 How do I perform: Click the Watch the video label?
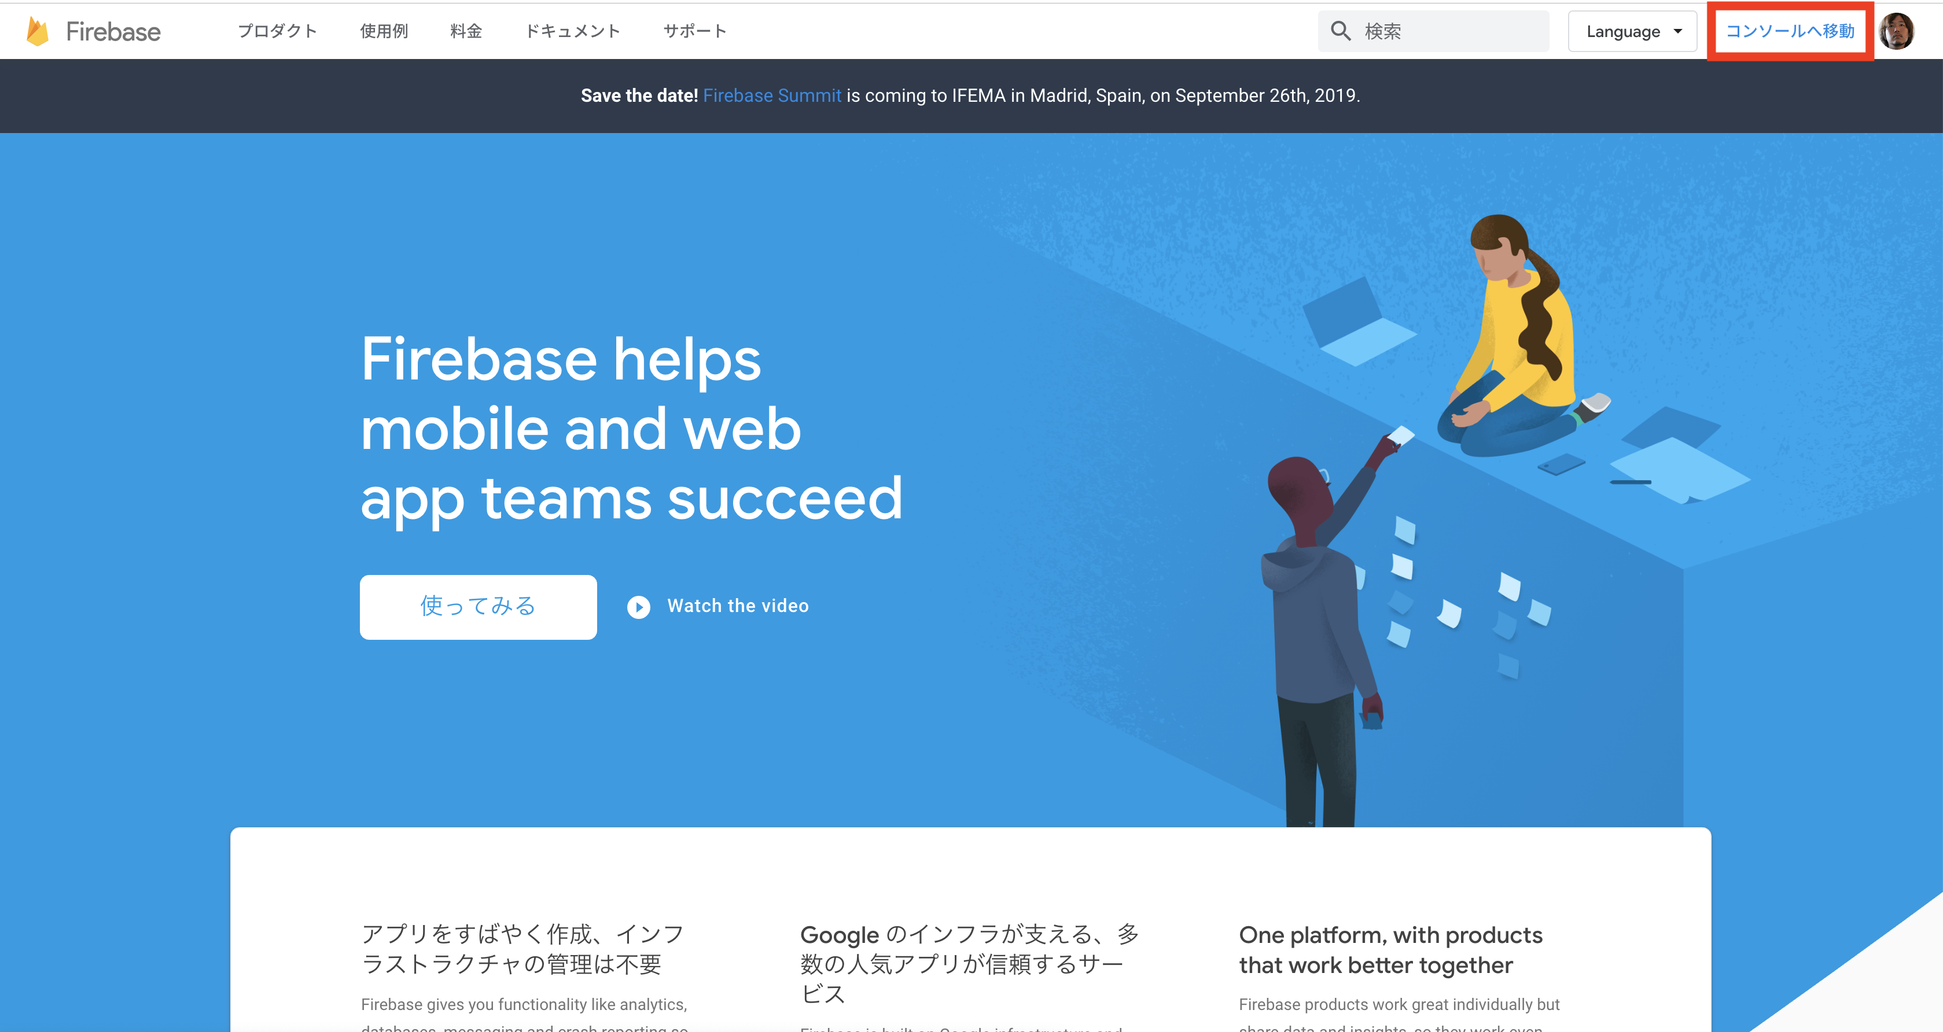pos(738,606)
